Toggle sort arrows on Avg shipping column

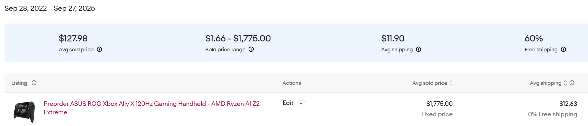click(x=565, y=83)
